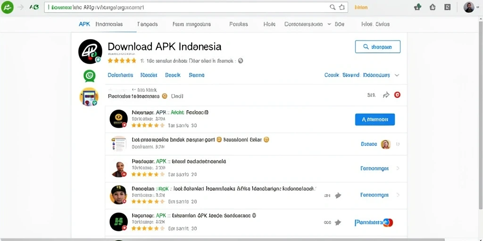Click the share arrow icon
The image size is (483, 241).
[386, 95]
